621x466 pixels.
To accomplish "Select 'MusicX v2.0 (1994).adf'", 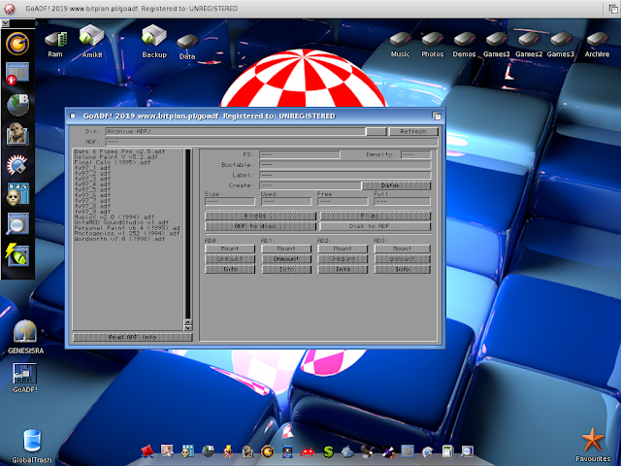I will click(114, 217).
